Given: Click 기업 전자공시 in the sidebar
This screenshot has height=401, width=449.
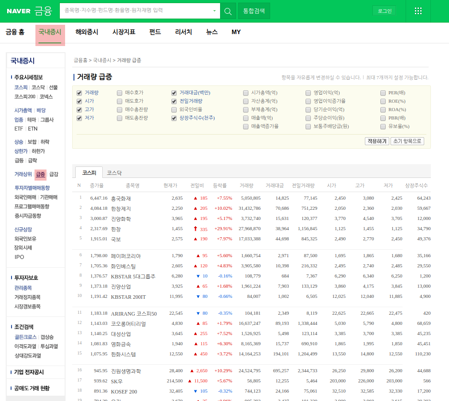Looking at the screenshot, I should (29, 372).
